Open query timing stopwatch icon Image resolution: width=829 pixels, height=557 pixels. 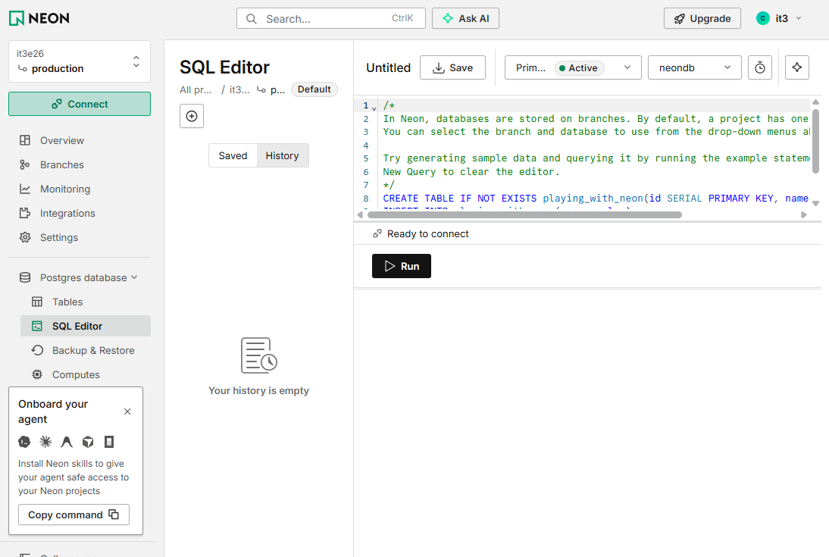(x=760, y=67)
